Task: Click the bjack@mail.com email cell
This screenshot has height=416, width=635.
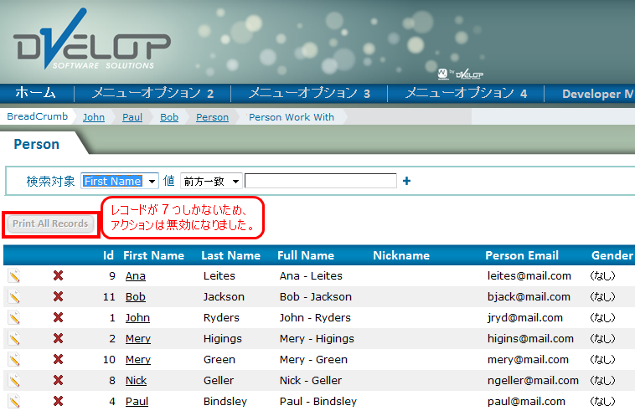Action: pos(529,297)
